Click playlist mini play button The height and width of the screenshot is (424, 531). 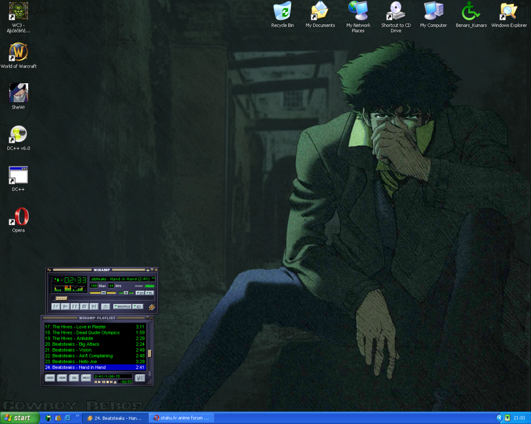99,382
